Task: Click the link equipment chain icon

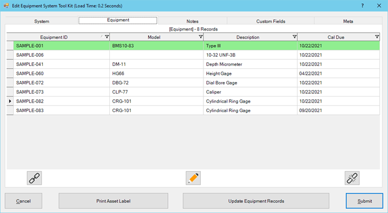Action: coord(34,178)
